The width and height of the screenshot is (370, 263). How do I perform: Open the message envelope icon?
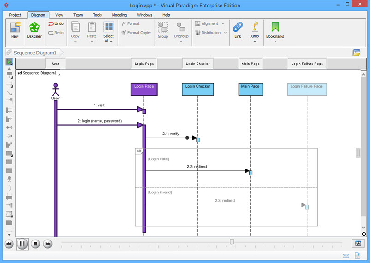coord(346,256)
